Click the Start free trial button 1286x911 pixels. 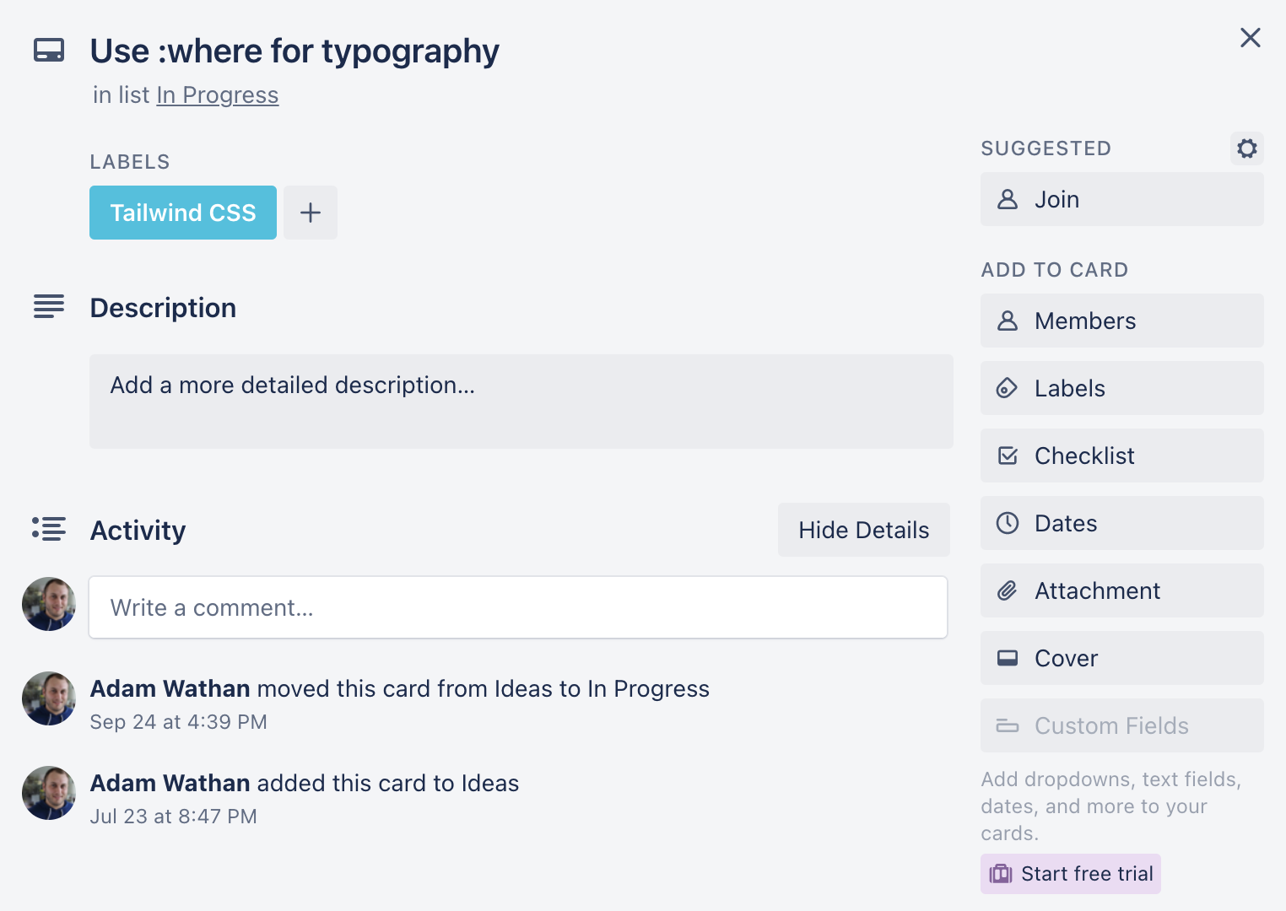[x=1070, y=874]
